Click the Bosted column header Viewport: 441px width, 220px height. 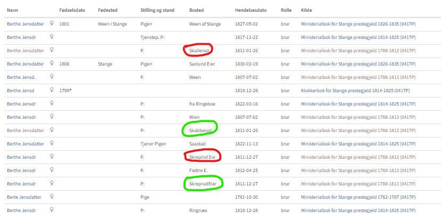tap(197, 10)
